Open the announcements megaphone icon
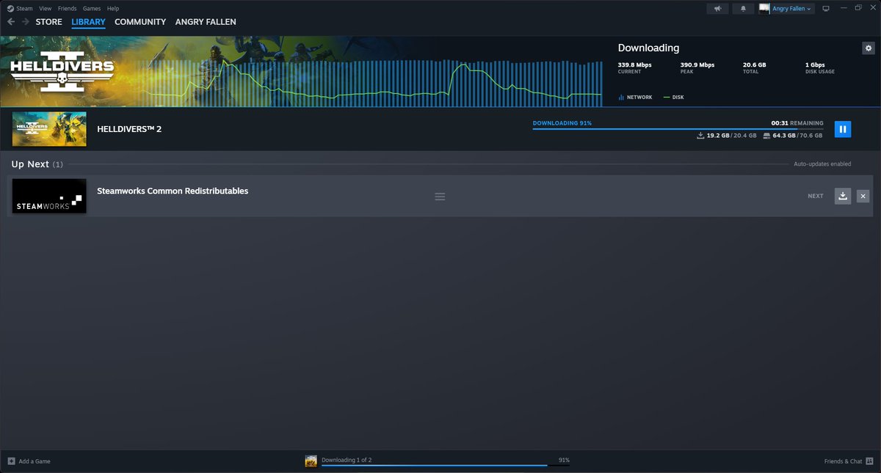Image resolution: width=881 pixels, height=473 pixels. tap(717, 9)
